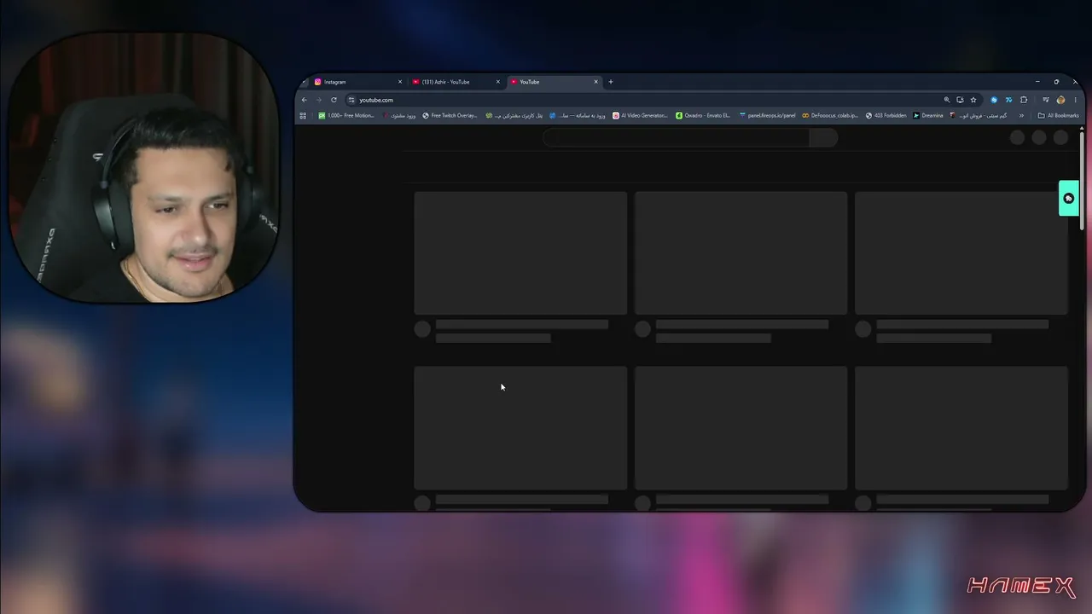Viewport: 1092px width, 614px height.
Task: Close the Instagram tab
Action: (400, 82)
